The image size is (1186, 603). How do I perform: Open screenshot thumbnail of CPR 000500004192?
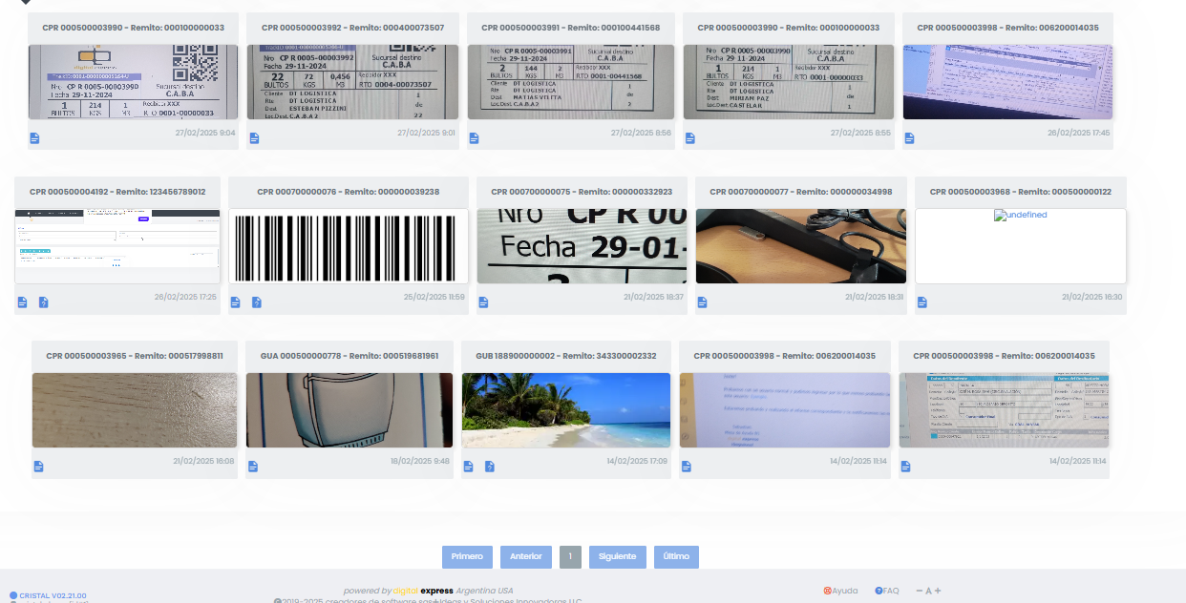(x=117, y=246)
